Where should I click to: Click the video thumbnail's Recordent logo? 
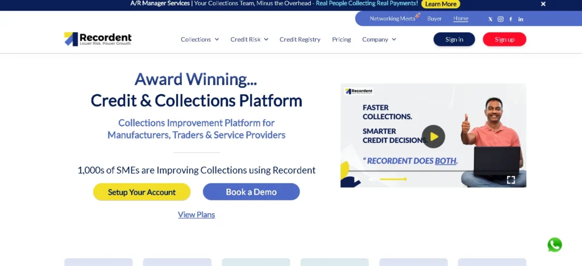[x=359, y=91]
